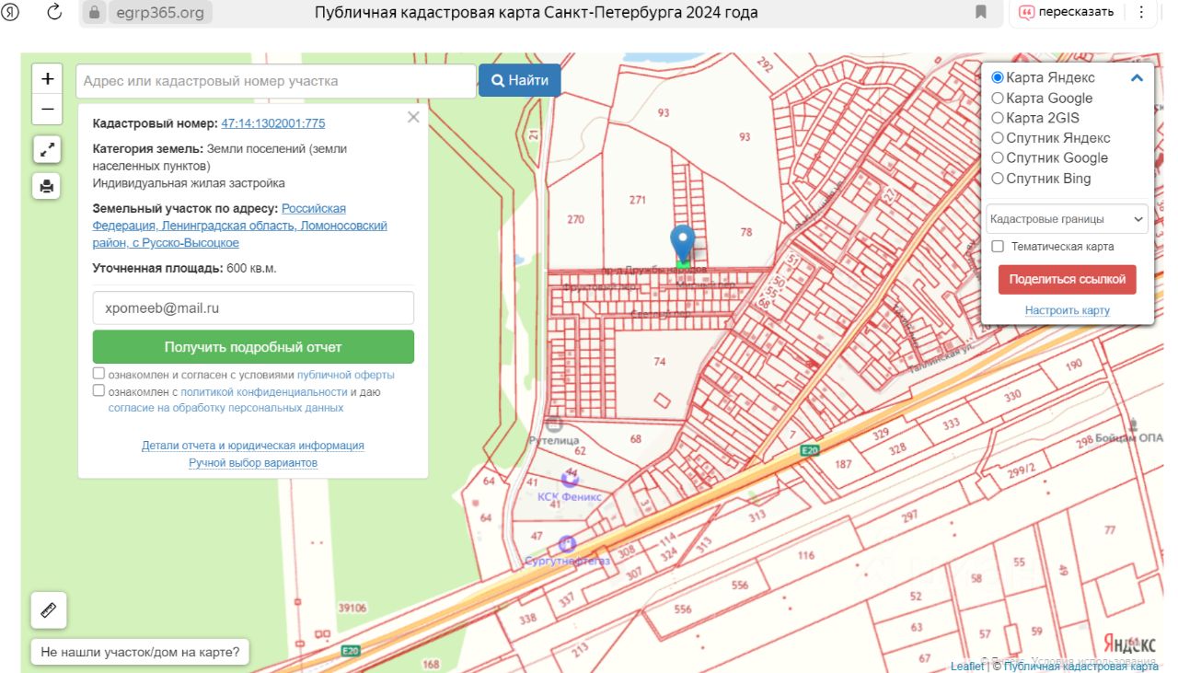Open Yandex browser main icon
The width and height of the screenshot is (1178, 673).
[12, 12]
